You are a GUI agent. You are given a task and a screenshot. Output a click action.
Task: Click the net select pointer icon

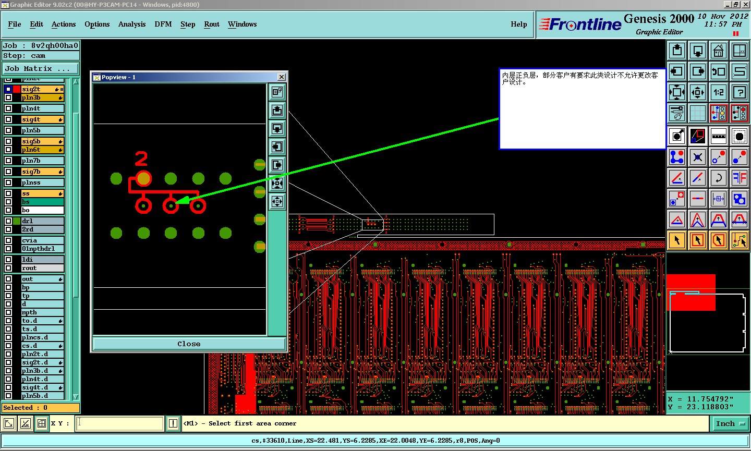[740, 240]
